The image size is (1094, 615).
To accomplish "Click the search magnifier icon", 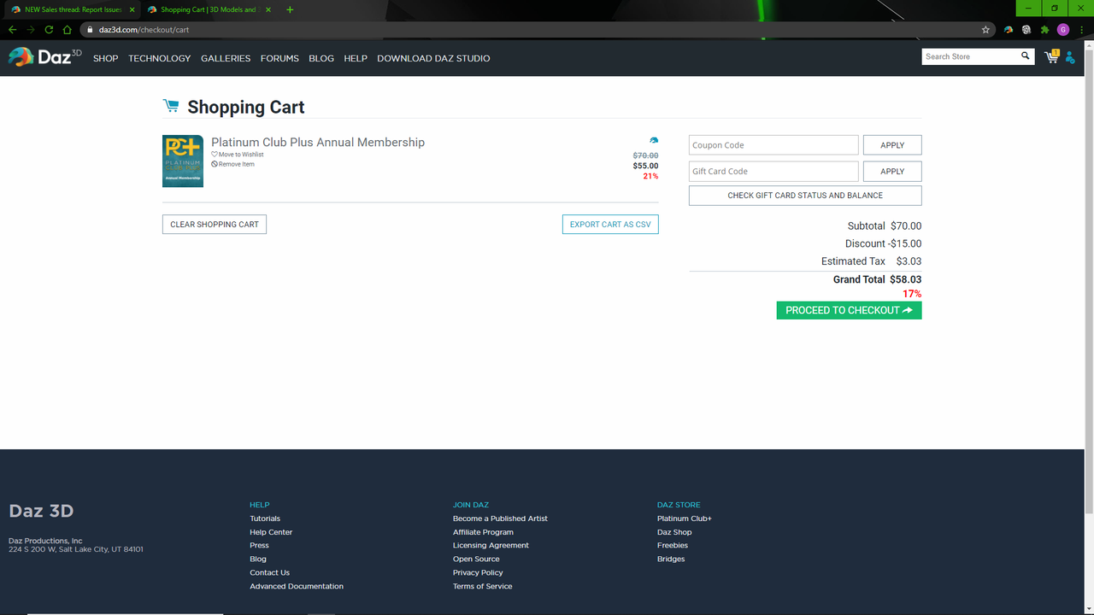I will pyautogui.click(x=1025, y=56).
